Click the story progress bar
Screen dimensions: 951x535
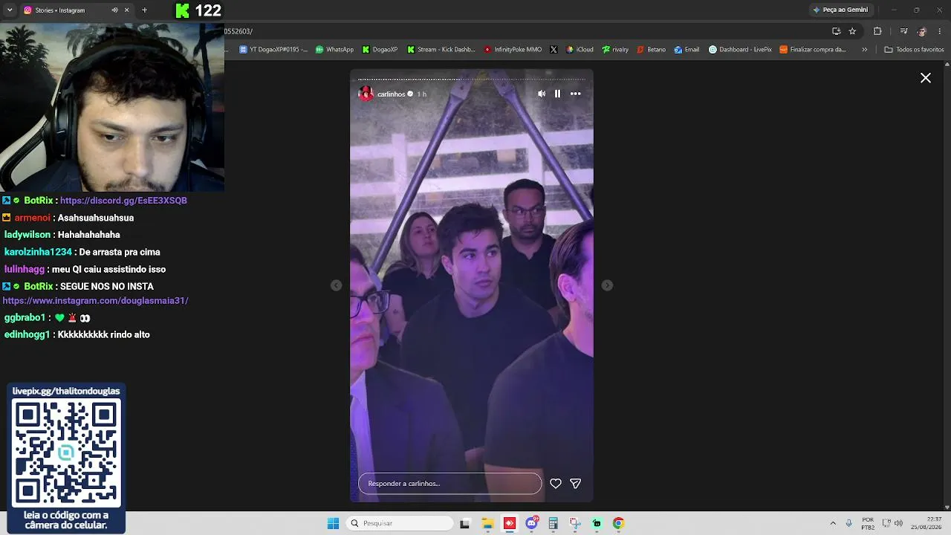pyautogui.click(x=472, y=79)
